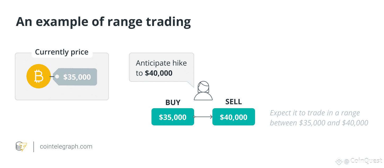Click the teal $35,000 buy button
Screen dimensions: 384x168
pyautogui.click(x=173, y=117)
